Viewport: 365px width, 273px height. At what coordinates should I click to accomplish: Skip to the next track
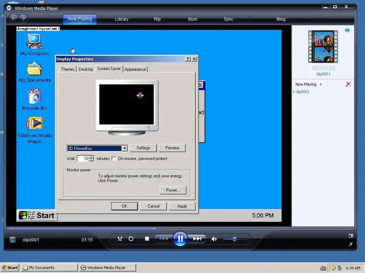pos(197,239)
